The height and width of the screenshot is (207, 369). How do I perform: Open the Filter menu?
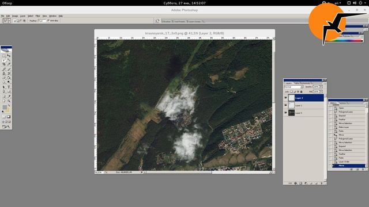click(37, 16)
